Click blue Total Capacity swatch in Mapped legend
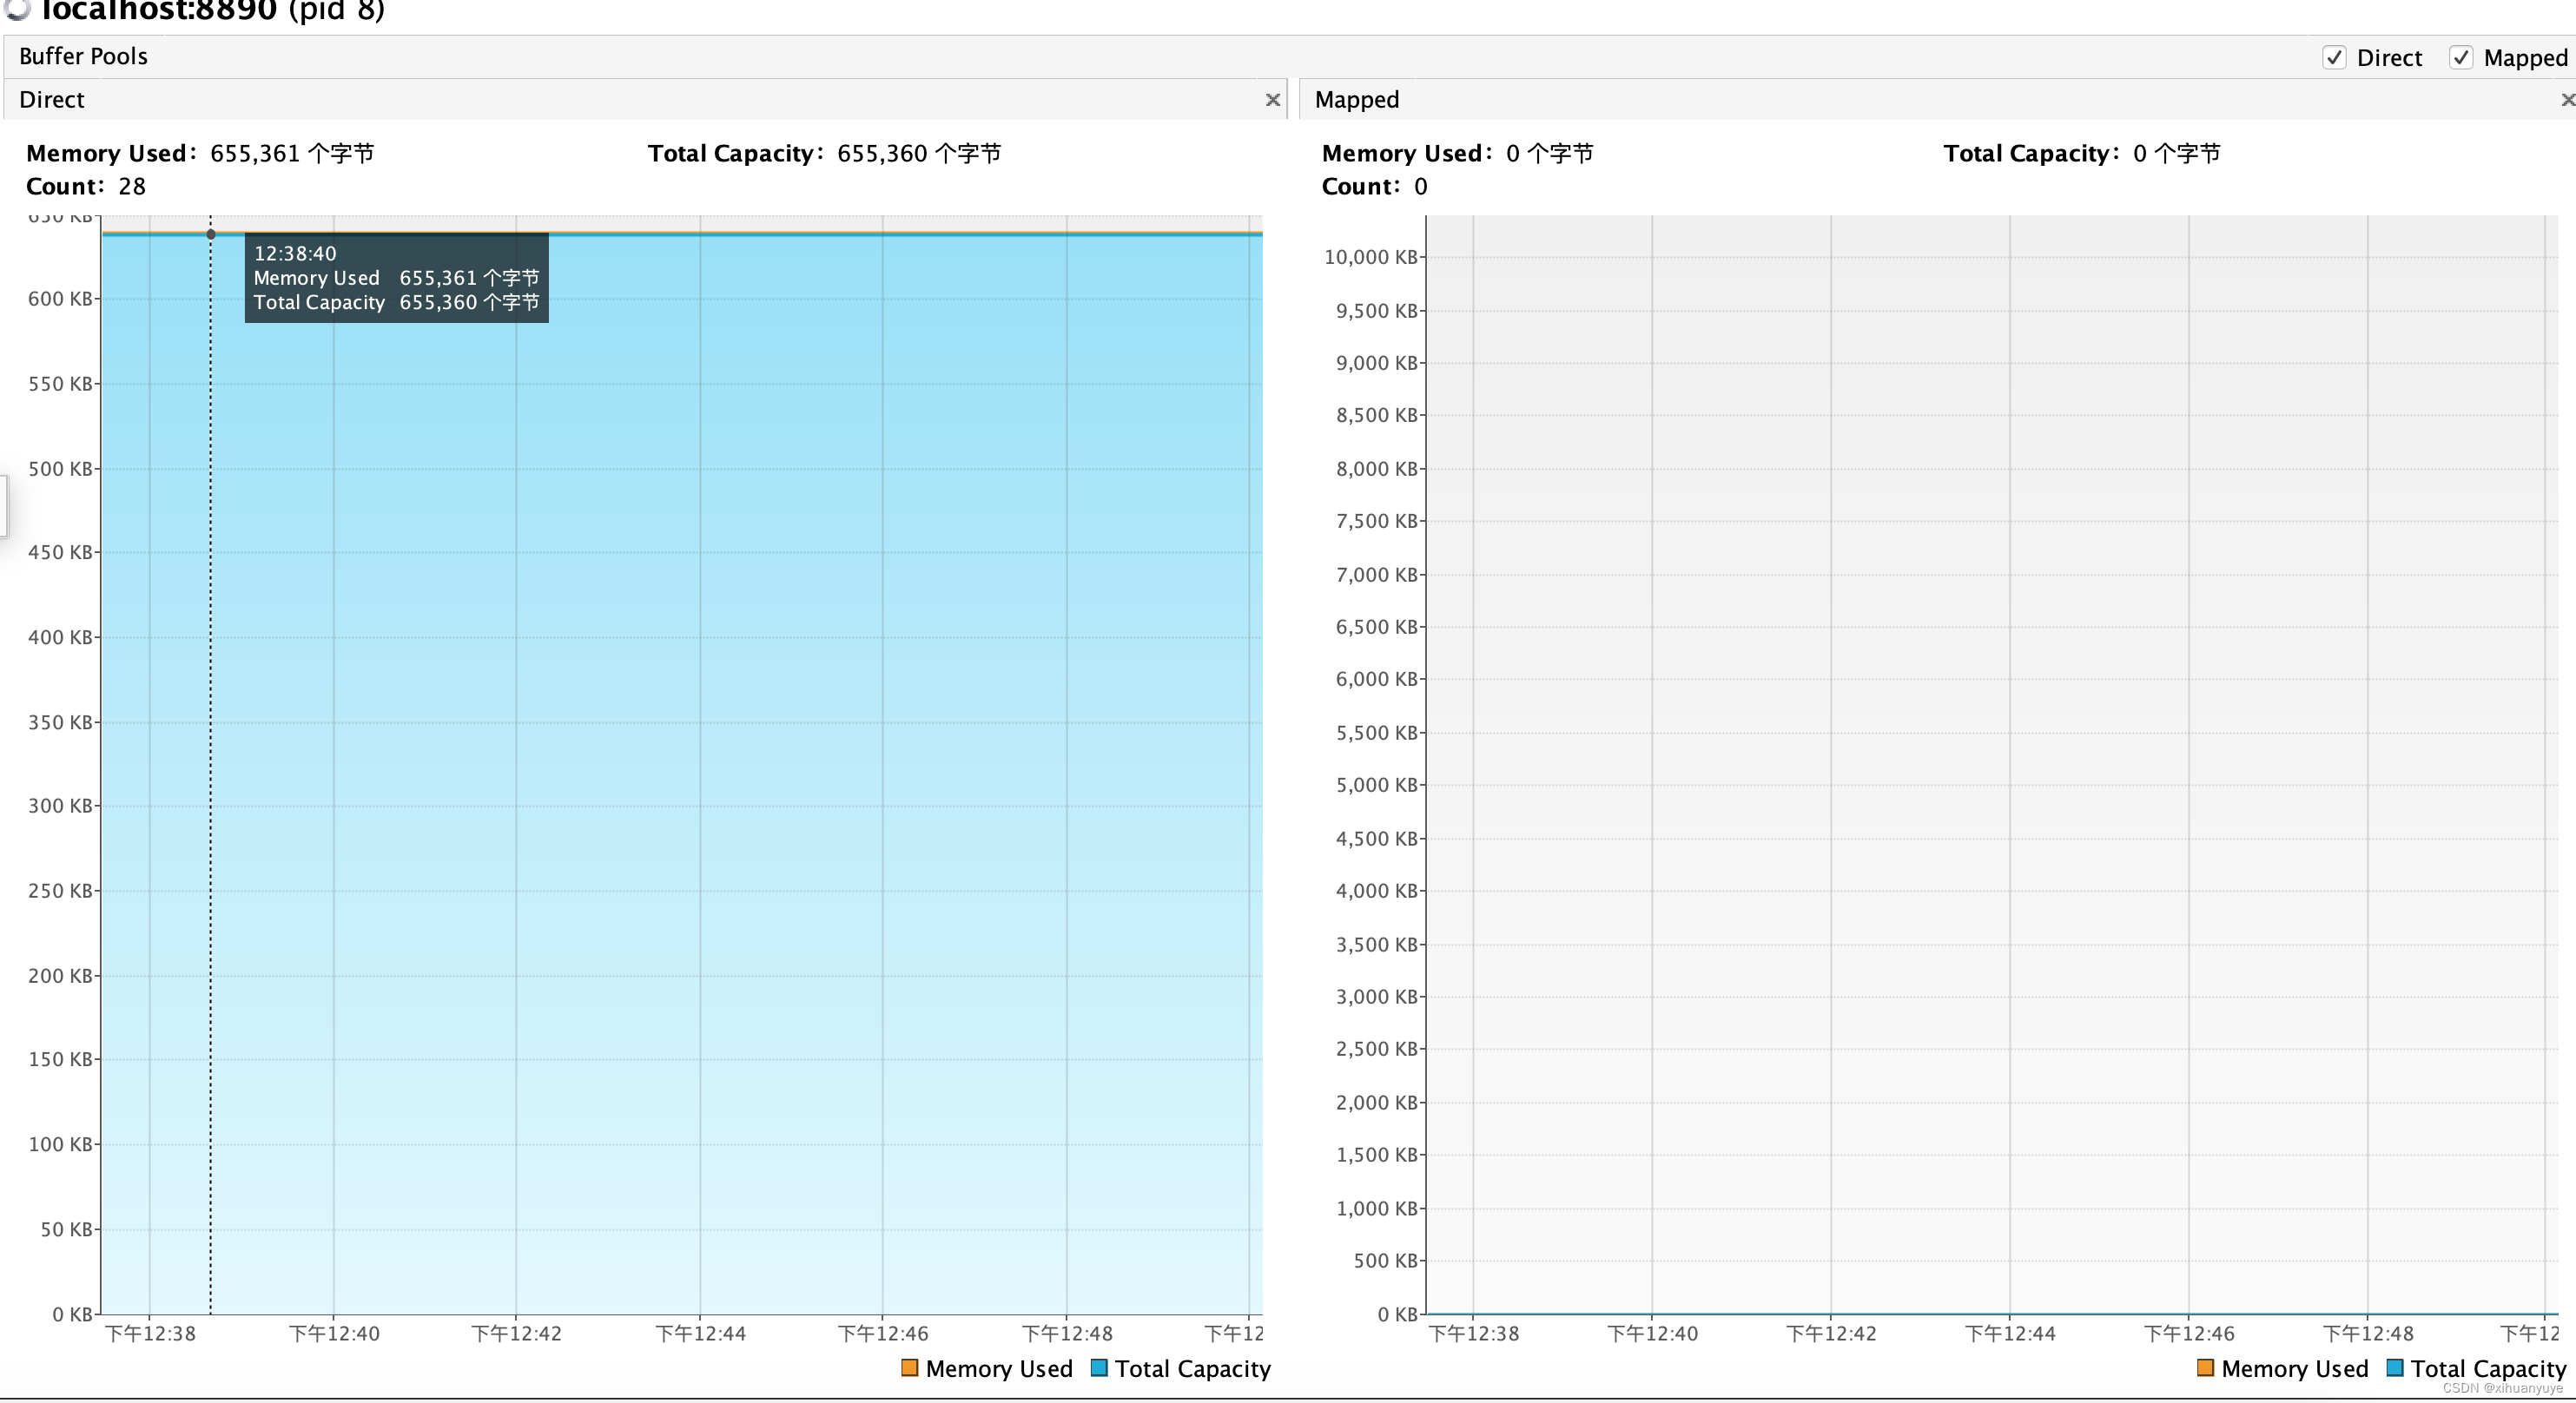This screenshot has height=1403, width=2576. coord(2395,1368)
